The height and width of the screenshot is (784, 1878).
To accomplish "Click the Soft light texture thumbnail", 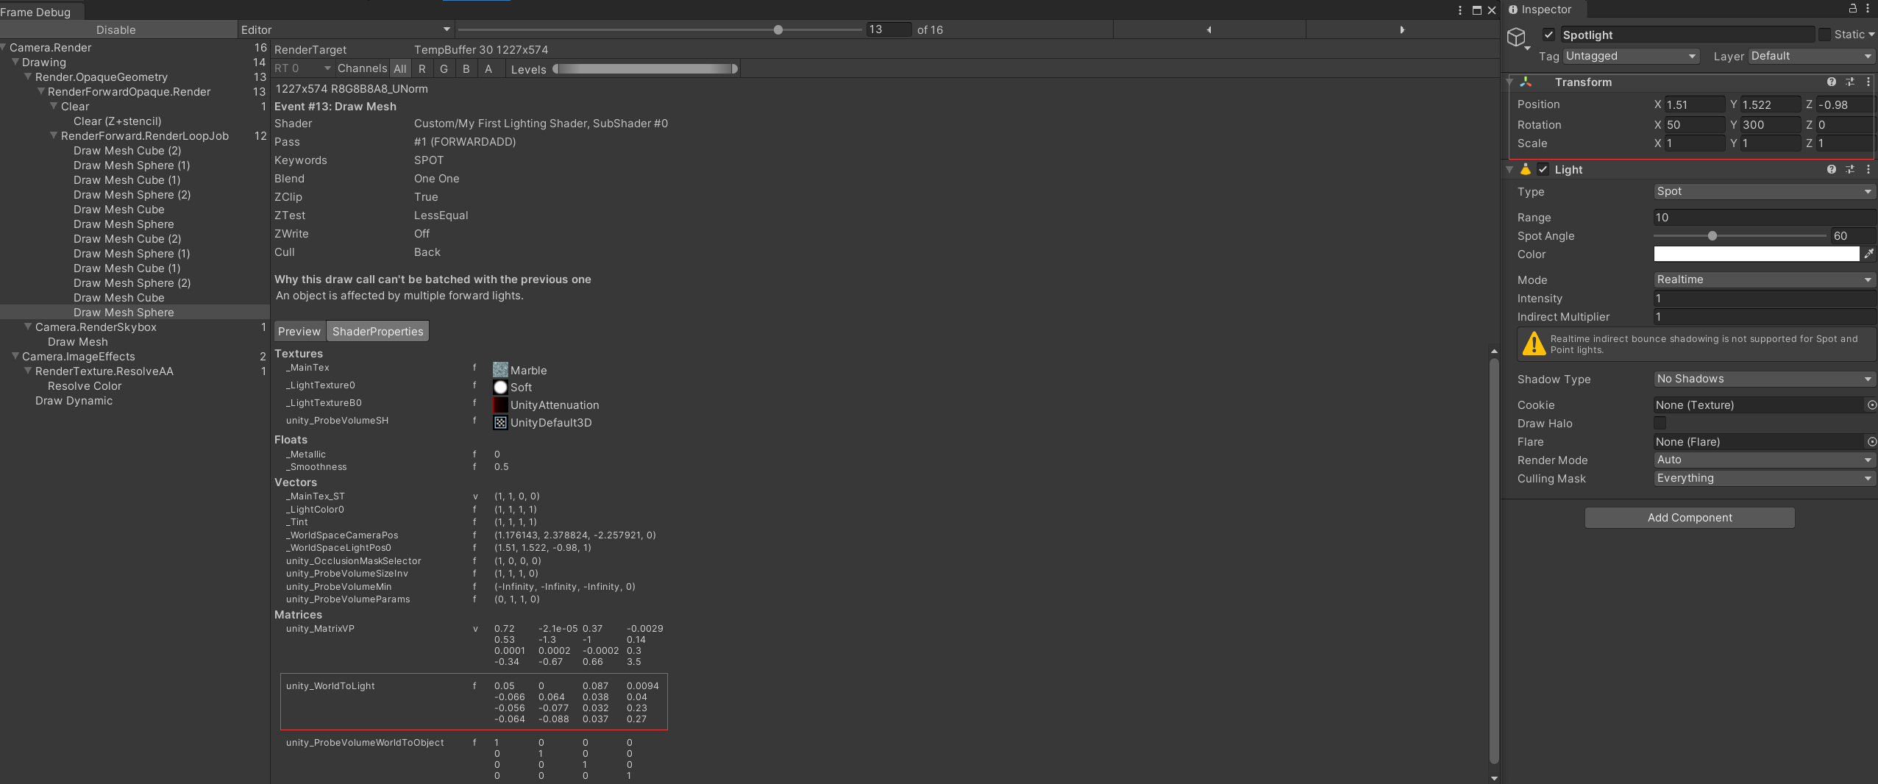I will tap(500, 388).
